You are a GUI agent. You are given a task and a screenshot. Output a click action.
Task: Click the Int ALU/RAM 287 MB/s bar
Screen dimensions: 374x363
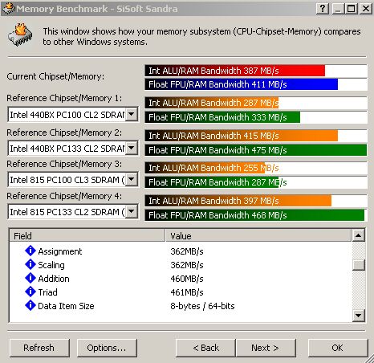[x=212, y=103]
